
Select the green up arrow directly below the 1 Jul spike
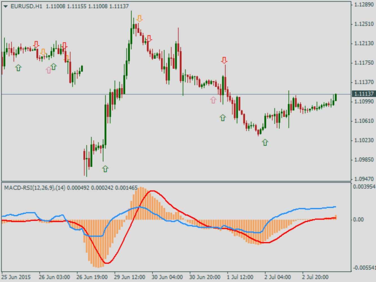223,118
